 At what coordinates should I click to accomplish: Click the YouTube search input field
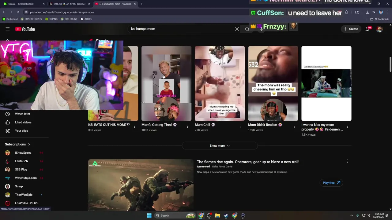181,29
